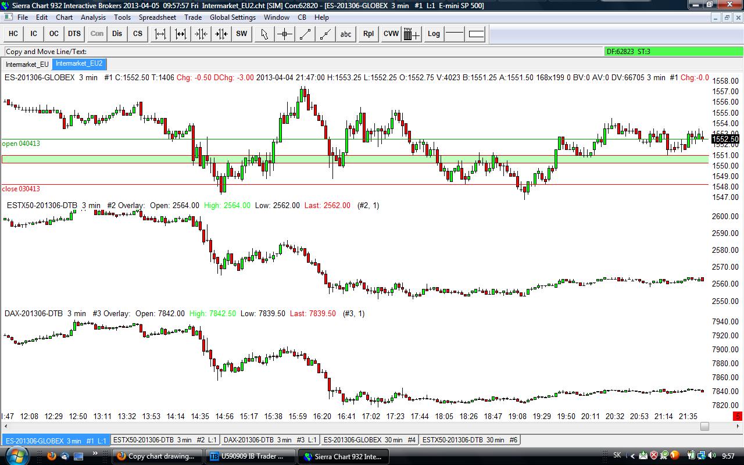Click the SW toolbar button

(x=242, y=34)
